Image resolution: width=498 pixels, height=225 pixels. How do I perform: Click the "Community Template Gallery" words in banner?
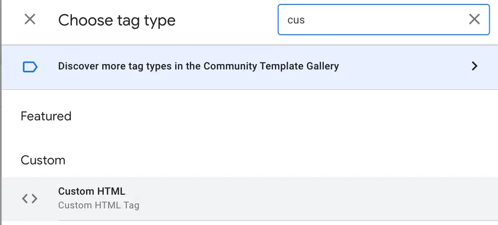coord(271,67)
